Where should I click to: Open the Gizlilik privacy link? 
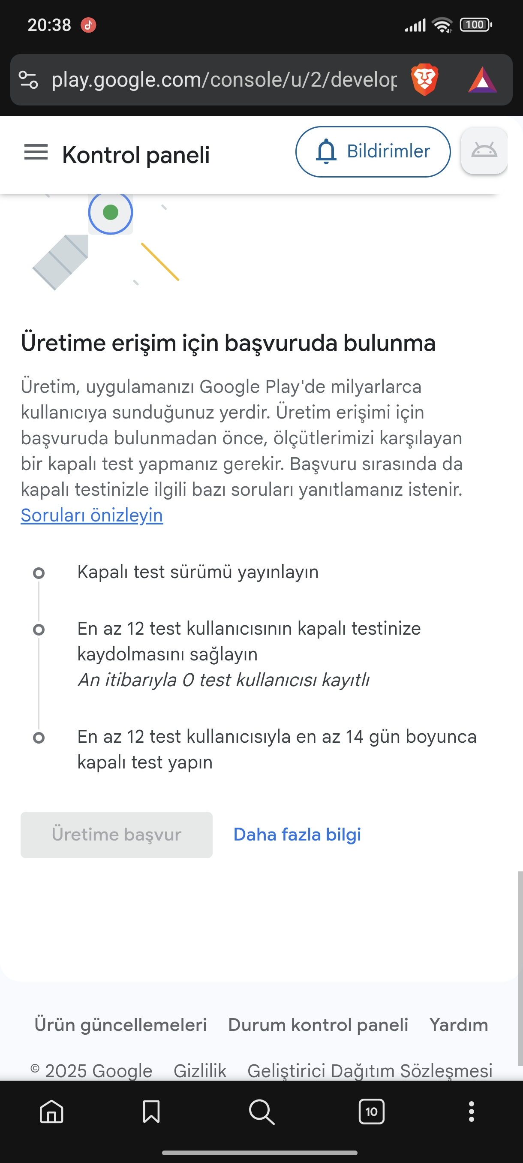point(200,1070)
